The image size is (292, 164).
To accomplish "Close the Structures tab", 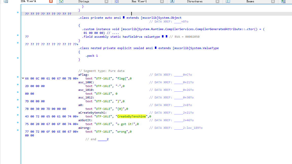I will pos(217,2).
